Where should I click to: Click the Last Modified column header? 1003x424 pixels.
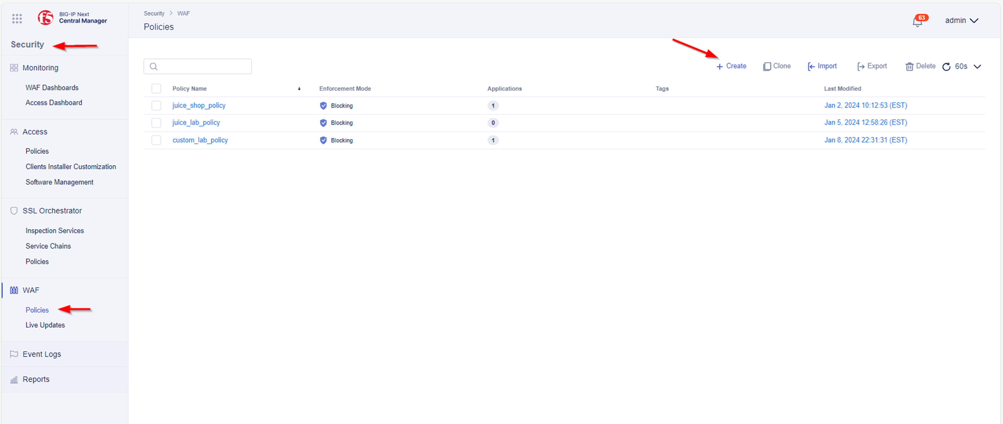tap(842, 89)
